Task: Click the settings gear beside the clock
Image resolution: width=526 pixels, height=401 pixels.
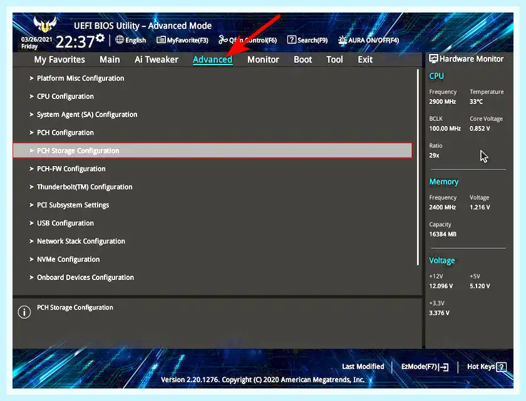Action: pos(100,38)
